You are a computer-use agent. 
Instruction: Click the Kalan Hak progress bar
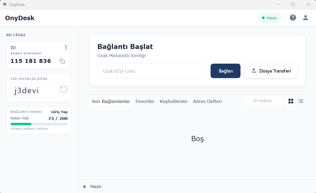point(39,124)
